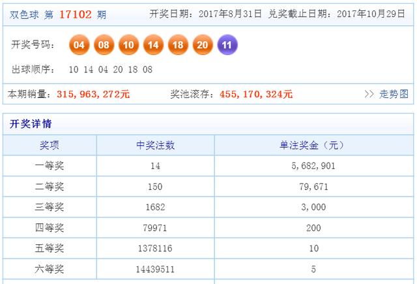Click the blue ball numbered 11

[227, 45]
